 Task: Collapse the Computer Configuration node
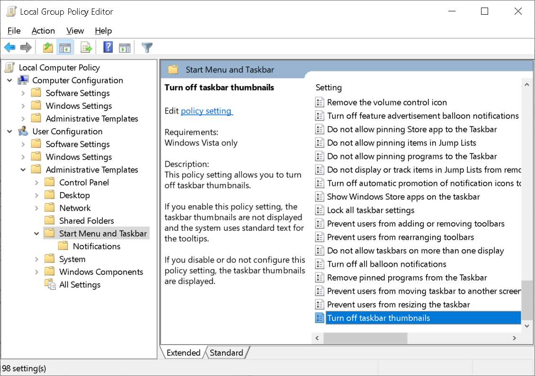point(9,80)
